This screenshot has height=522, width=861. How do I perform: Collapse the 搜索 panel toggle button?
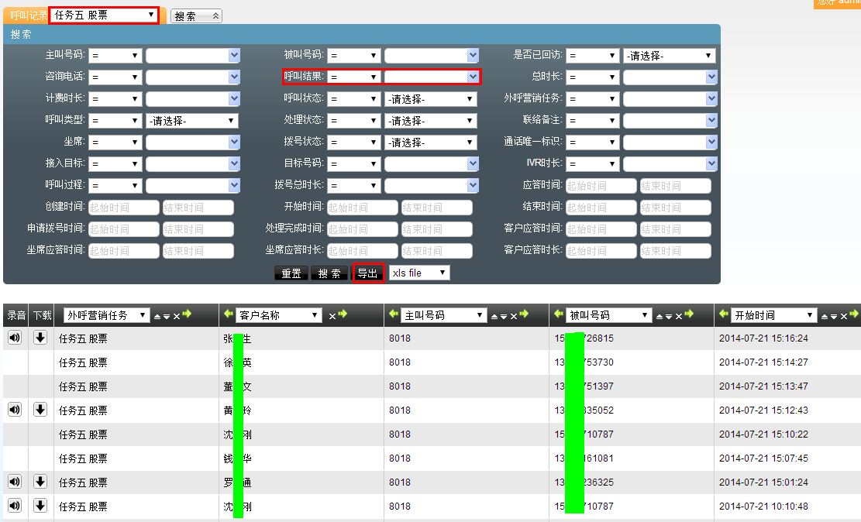click(196, 16)
